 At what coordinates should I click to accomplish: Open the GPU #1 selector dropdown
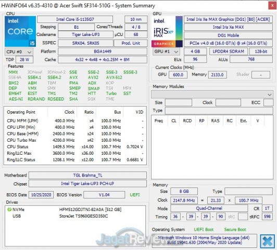pyautogui.click(x=166, y=52)
